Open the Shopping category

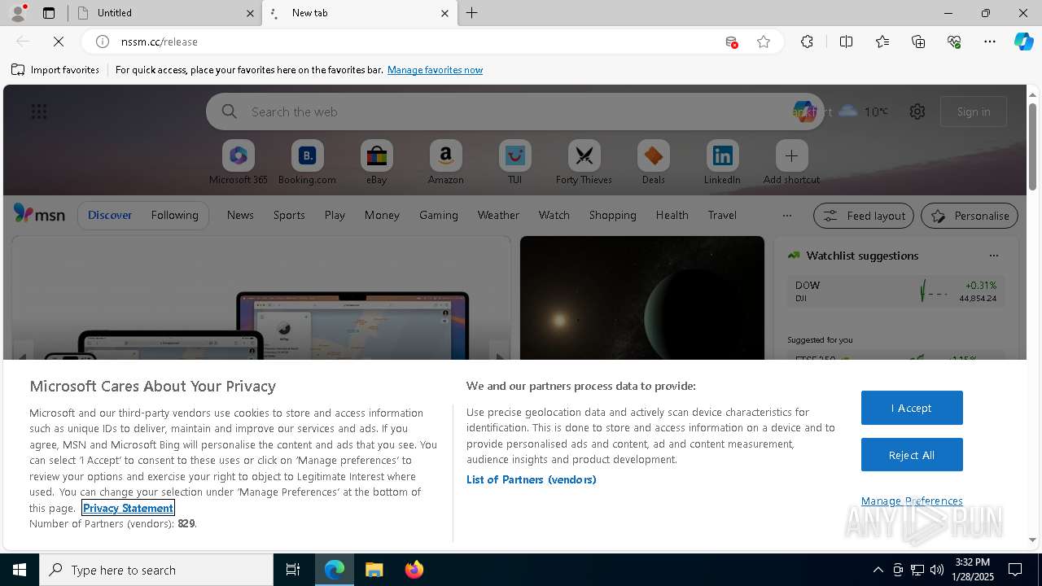613,215
